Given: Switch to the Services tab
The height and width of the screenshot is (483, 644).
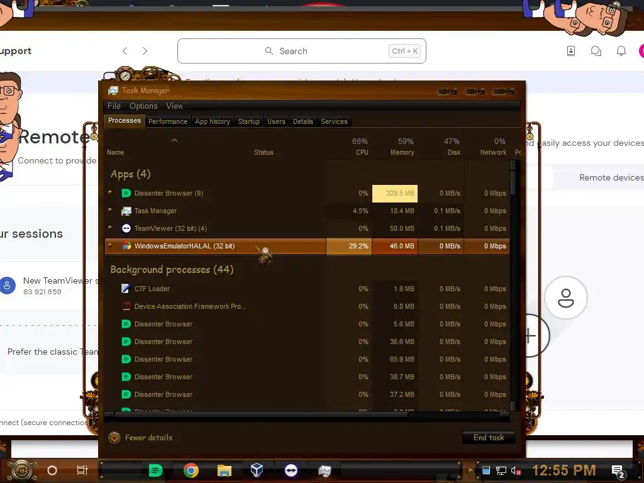Looking at the screenshot, I should pyautogui.click(x=334, y=121).
